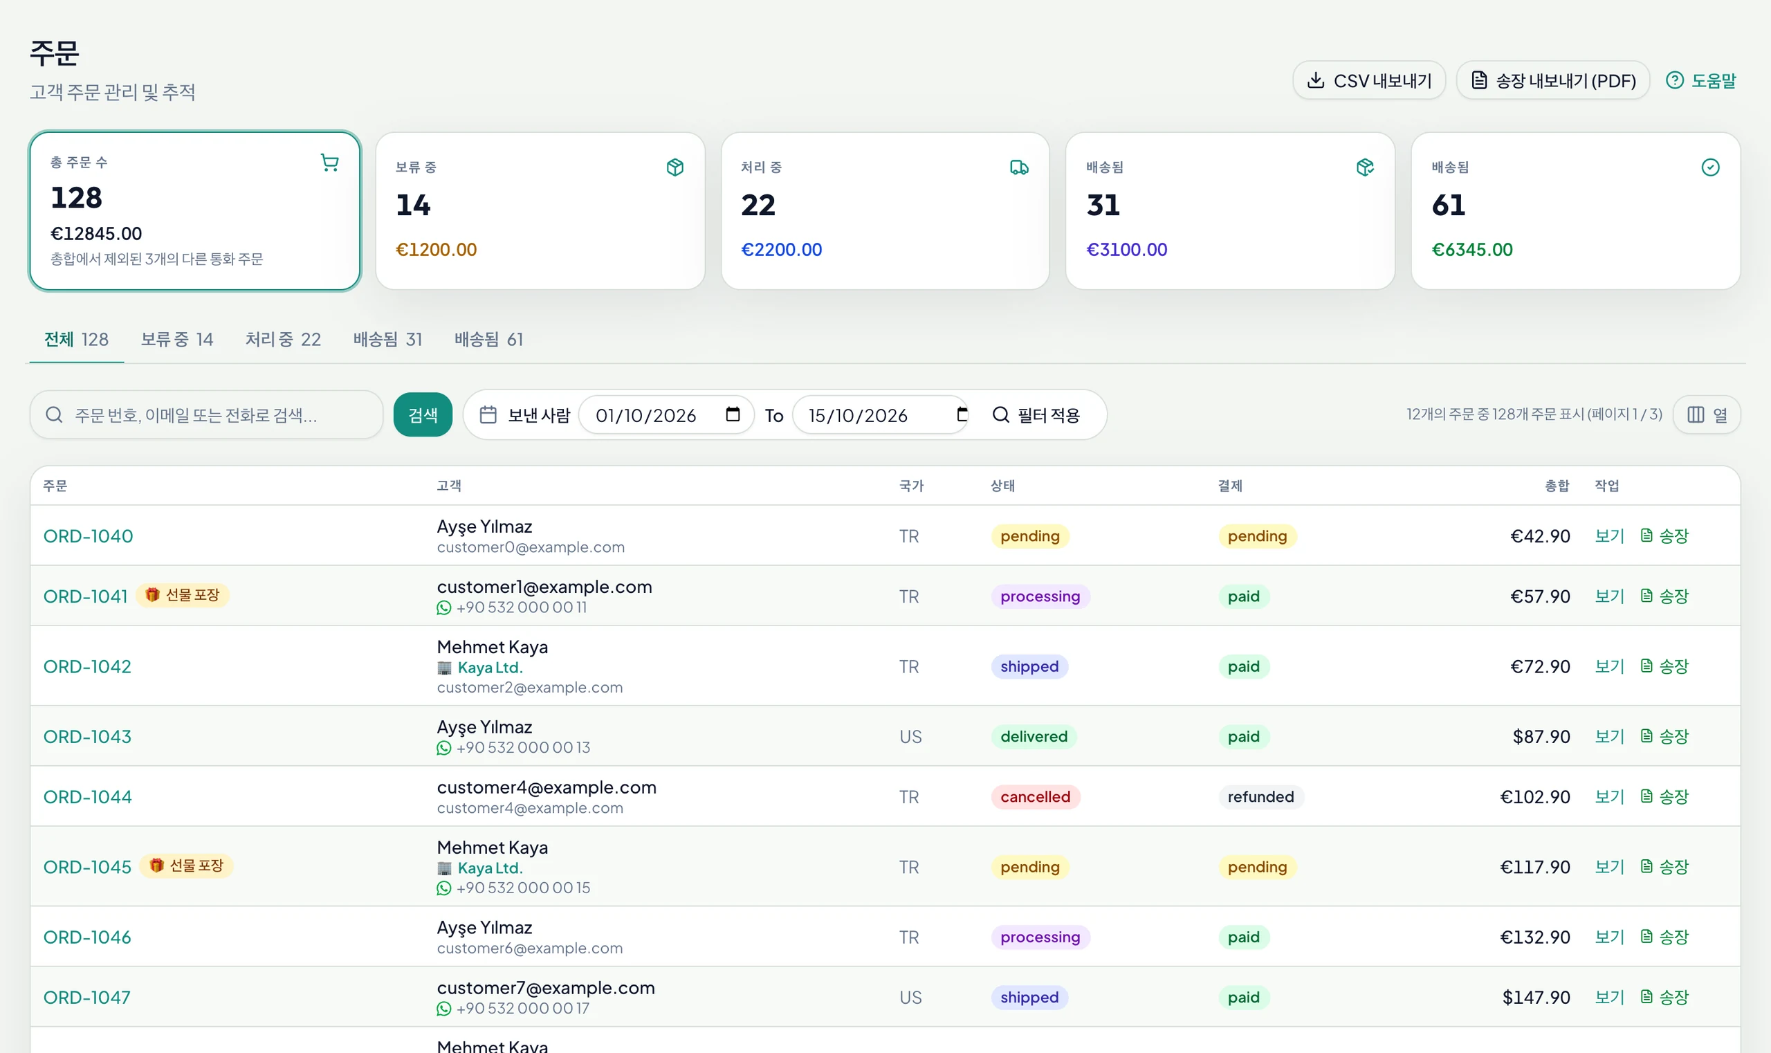Viewport: 1771px width, 1053px height.
Task: Open the calendar picker of the 15/10/2026 date field
Action: pyautogui.click(x=962, y=414)
